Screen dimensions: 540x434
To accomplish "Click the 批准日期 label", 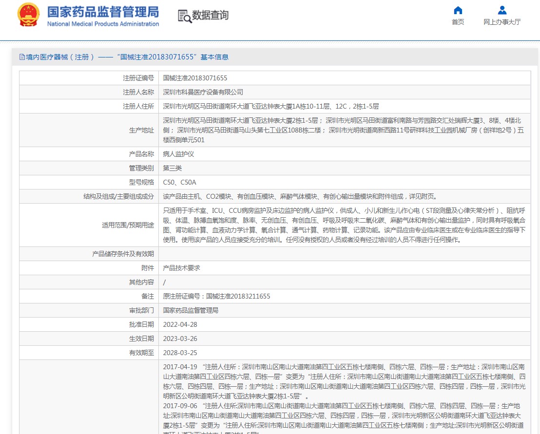I will coord(141,324).
